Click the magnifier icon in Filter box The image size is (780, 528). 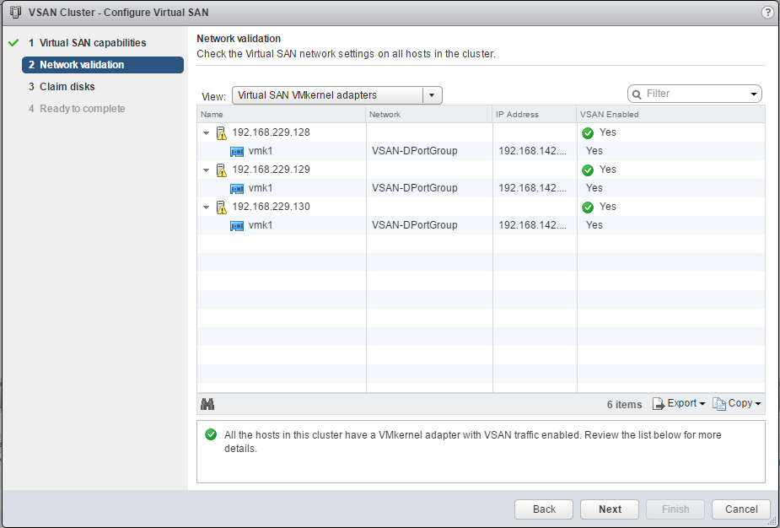click(637, 94)
